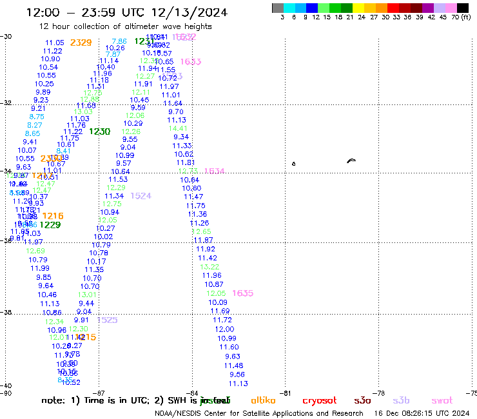
Task: Click the purple 42 ft color swatch
Action: coord(428,8)
